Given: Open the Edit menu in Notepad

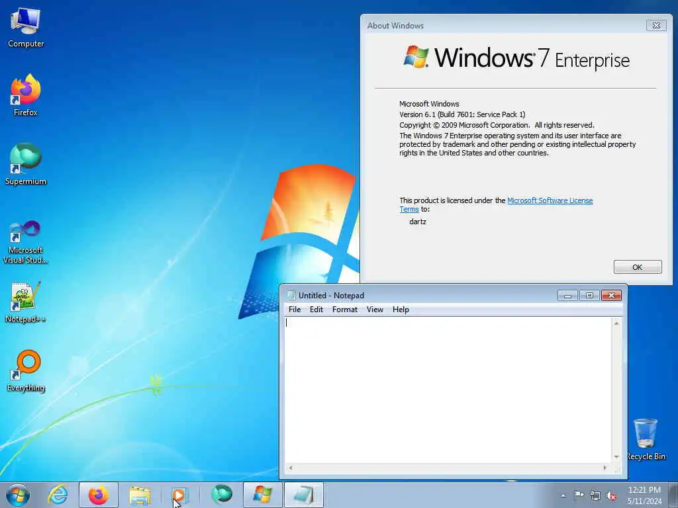Looking at the screenshot, I should [316, 310].
